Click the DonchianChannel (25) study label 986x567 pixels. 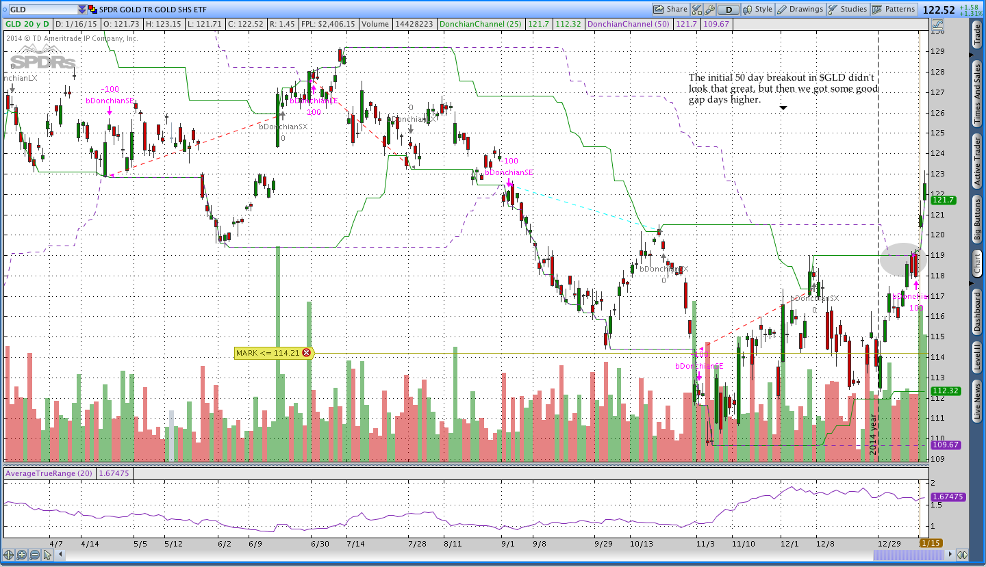[482, 23]
